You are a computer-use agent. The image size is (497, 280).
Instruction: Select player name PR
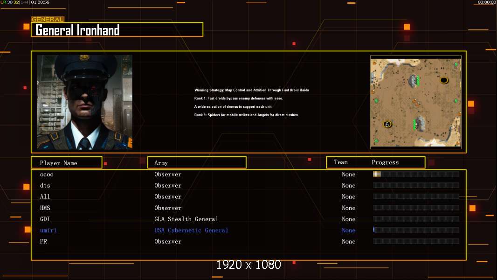point(43,241)
